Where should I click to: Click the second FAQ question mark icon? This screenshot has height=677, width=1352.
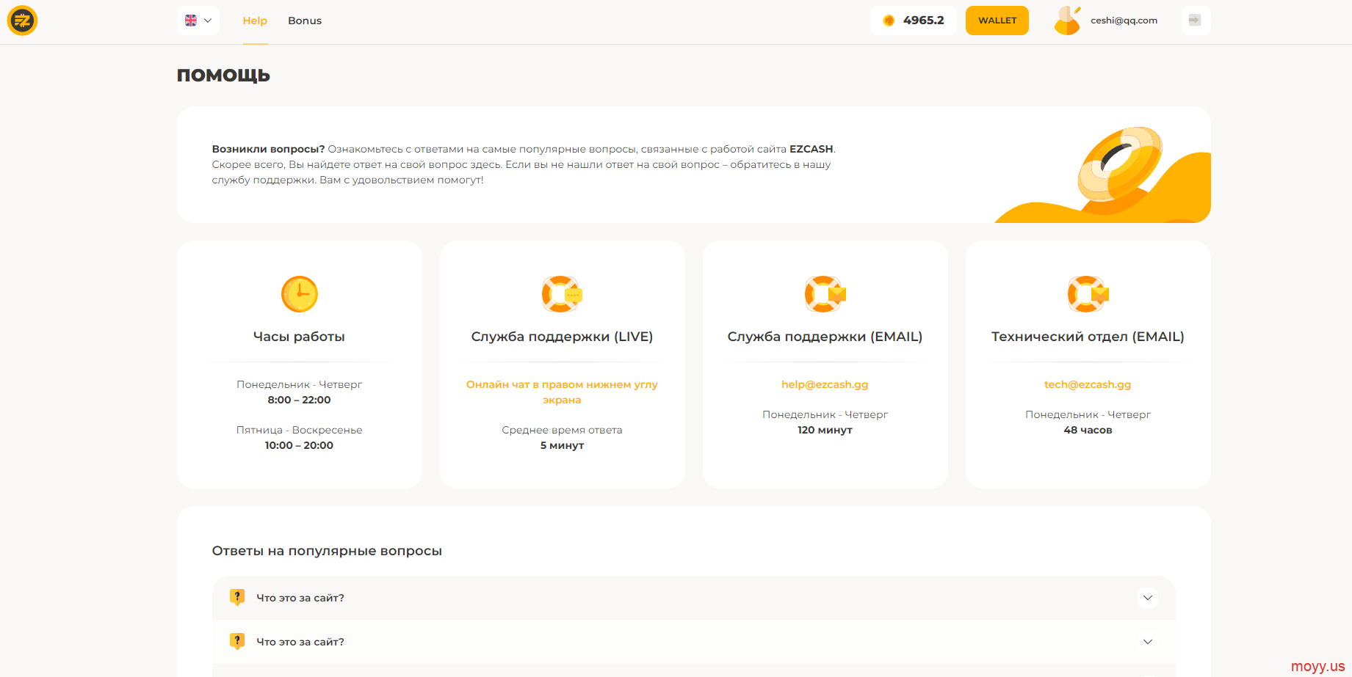point(237,641)
